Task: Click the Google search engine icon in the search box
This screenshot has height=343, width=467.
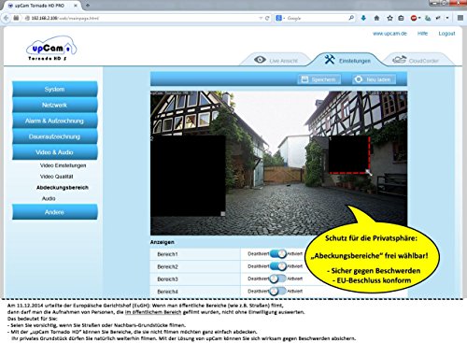Action: click(278, 18)
